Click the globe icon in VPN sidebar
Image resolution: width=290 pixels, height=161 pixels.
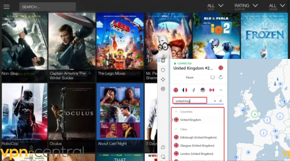click(163, 61)
